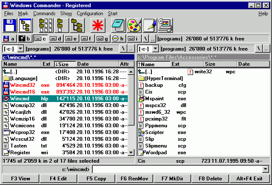This screenshot has height=185, width=272.
Task: Switch to full file details view icon
Action: 62,25
